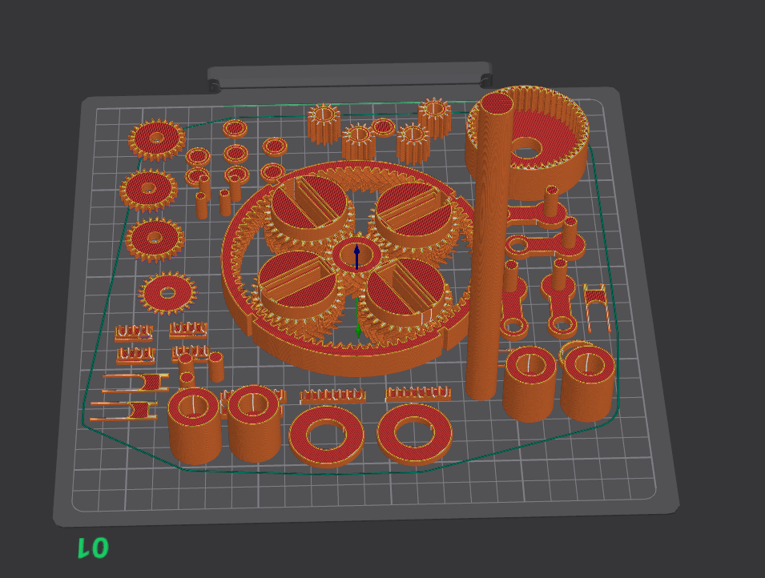The width and height of the screenshot is (765, 578).
Task: Select the bottom spur gear in left column
Action: tap(167, 293)
